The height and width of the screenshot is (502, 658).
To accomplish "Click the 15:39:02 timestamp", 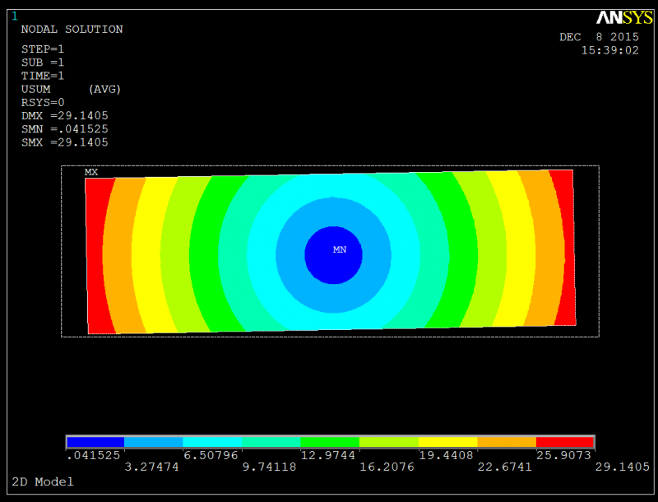I will pyautogui.click(x=609, y=50).
